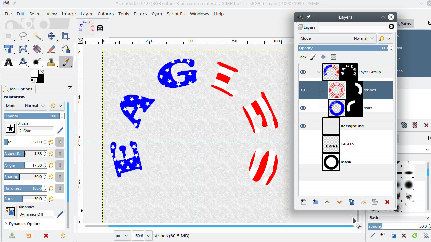Open the Layer menu
This screenshot has height=242, width=431.
(x=86, y=14)
